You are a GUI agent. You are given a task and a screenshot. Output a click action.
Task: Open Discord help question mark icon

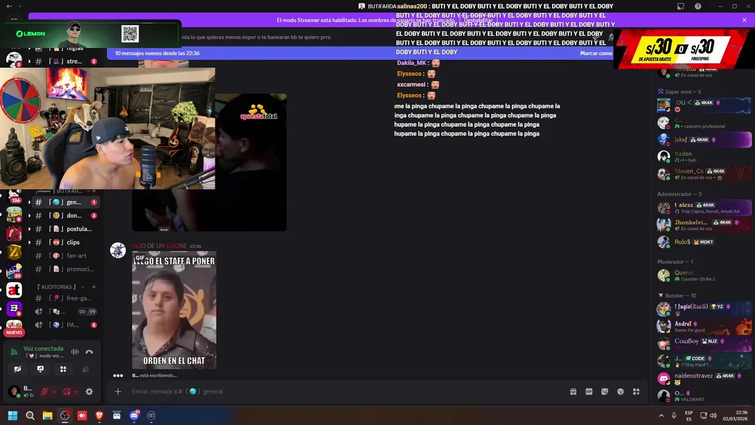[698, 6]
